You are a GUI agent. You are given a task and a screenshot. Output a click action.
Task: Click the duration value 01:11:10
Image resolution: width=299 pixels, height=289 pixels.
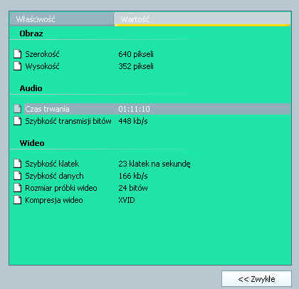[134, 109]
